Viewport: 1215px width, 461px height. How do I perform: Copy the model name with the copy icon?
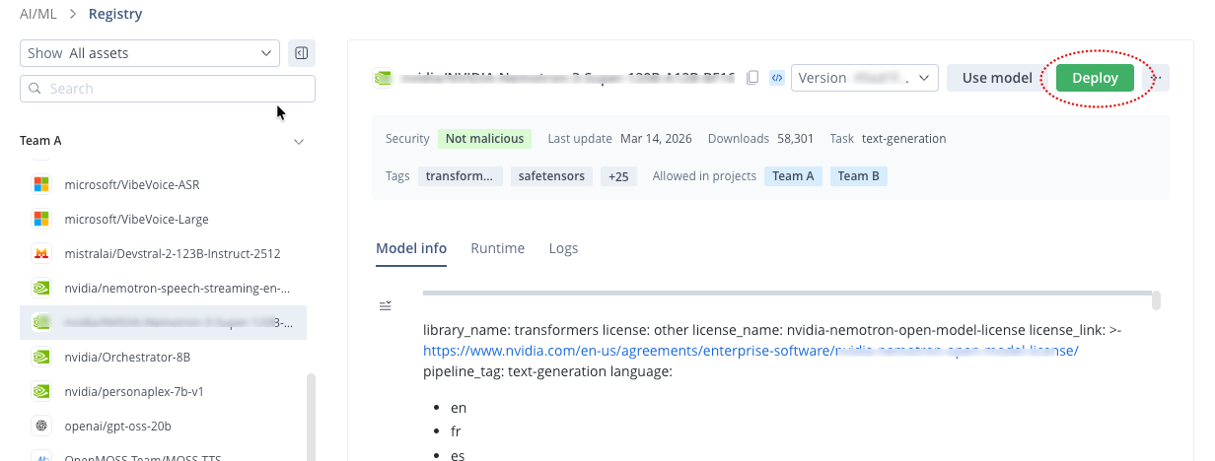[x=752, y=78]
